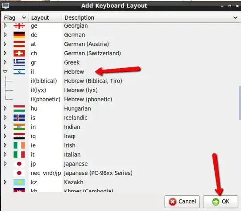Select the Hungarian flag icon
Image resolution: width=241 pixels, height=211 pixels.
pyautogui.click(x=19, y=108)
